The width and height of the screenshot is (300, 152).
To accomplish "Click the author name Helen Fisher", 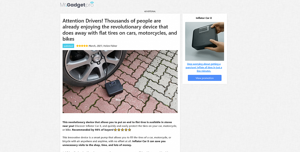I will tap(110, 46).
